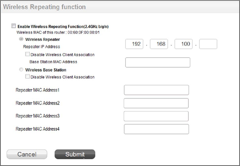Click the first IP octet field showing 192
240x166 pixels.
(134, 44)
